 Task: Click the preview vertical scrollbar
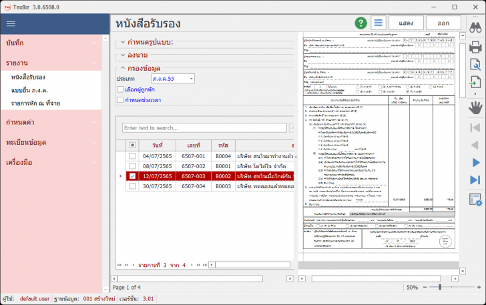[x=463, y=71]
